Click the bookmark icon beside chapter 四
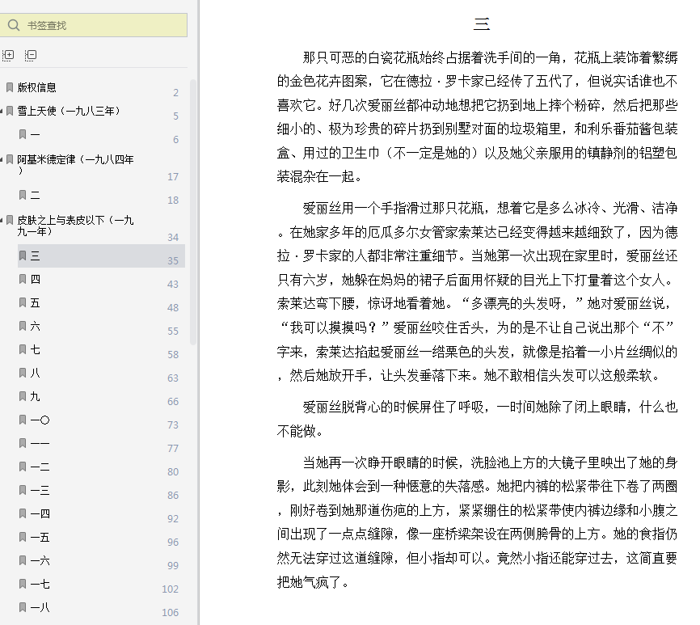 pos(23,279)
